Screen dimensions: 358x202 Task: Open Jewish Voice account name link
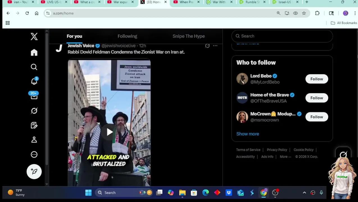coord(81,46)
